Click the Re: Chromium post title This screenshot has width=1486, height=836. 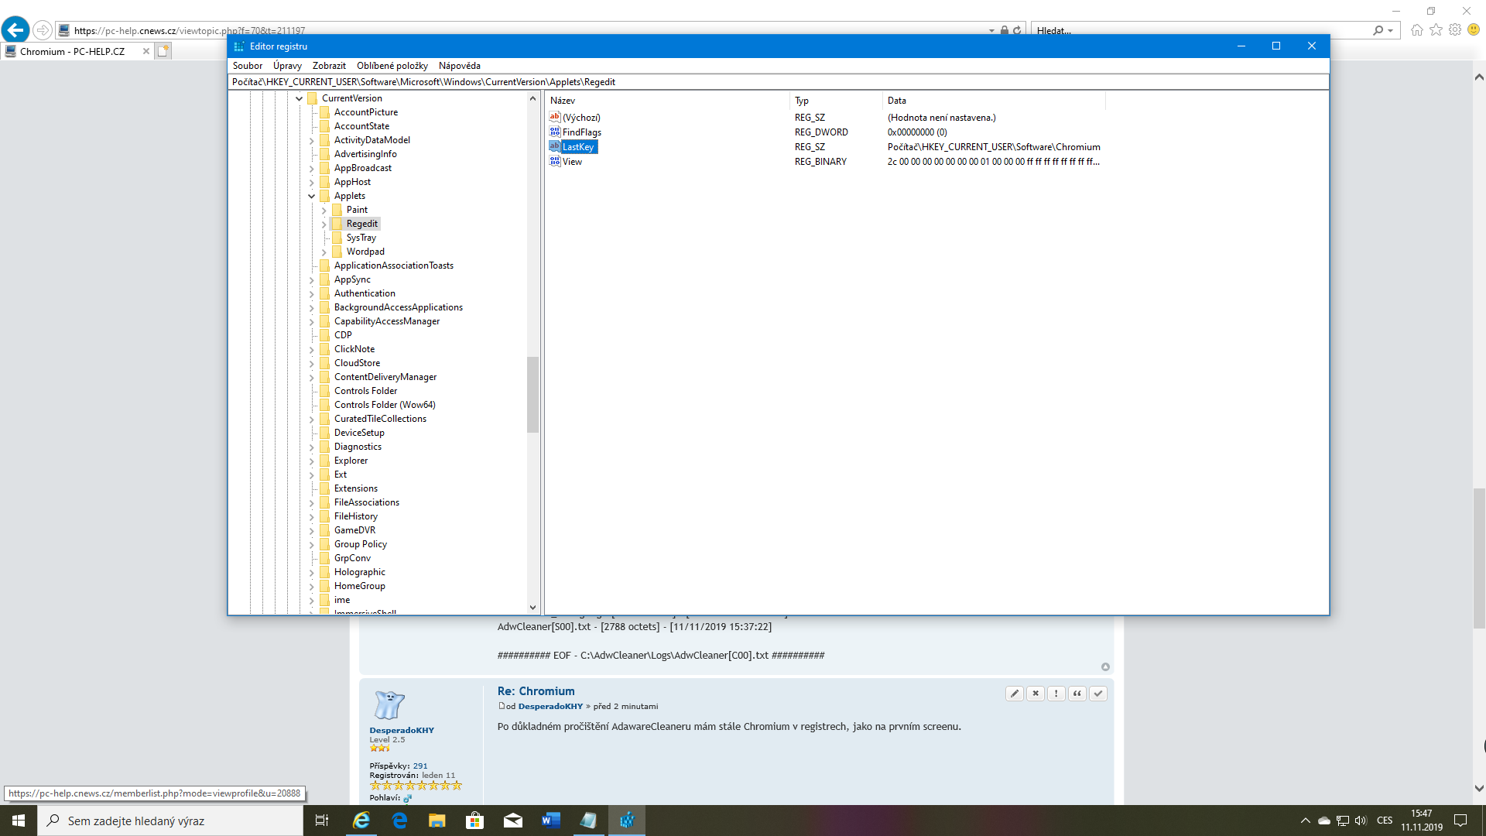tap(536, 691)
